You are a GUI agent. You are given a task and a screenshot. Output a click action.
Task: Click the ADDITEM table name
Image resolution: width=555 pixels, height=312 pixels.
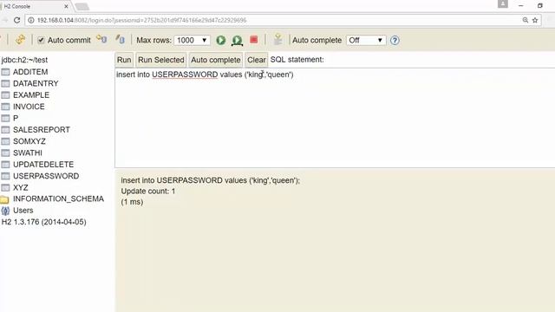(x=30, y=72)
